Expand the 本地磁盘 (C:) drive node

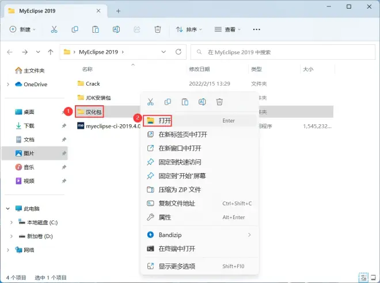[12, 222]
